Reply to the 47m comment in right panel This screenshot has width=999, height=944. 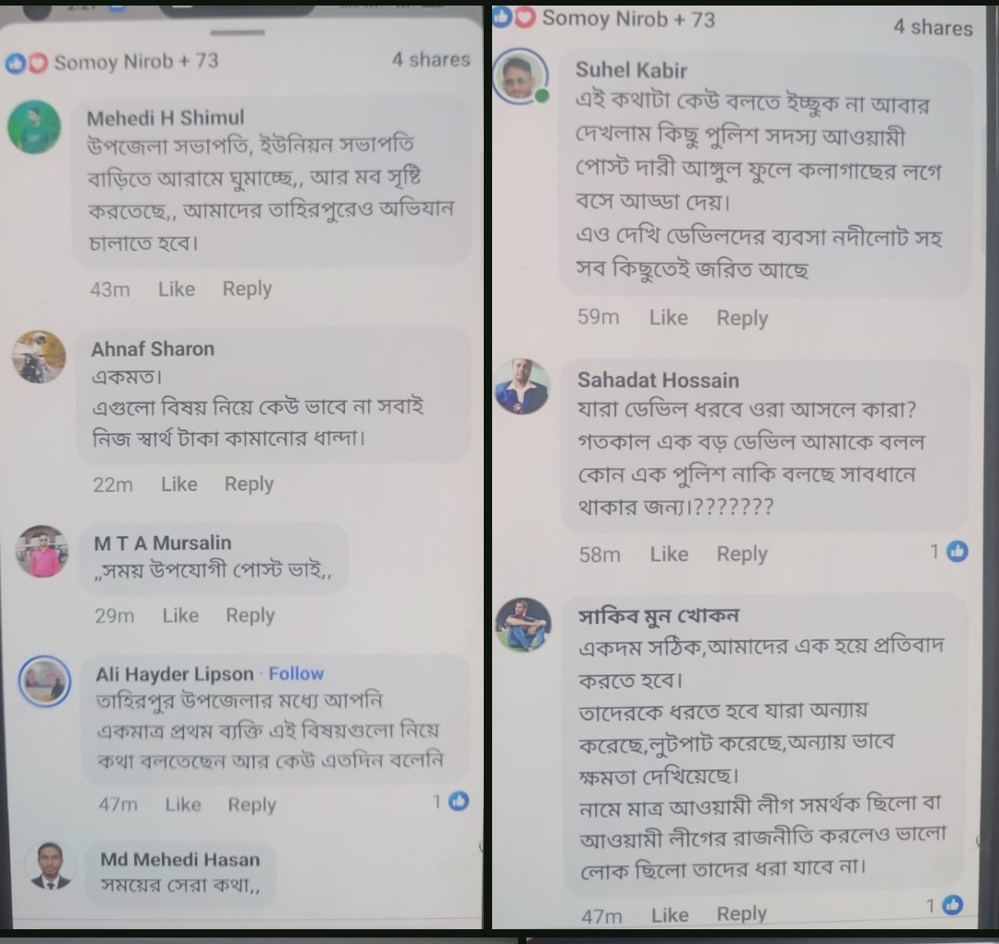pyautogui.click(x=742, y=914)
